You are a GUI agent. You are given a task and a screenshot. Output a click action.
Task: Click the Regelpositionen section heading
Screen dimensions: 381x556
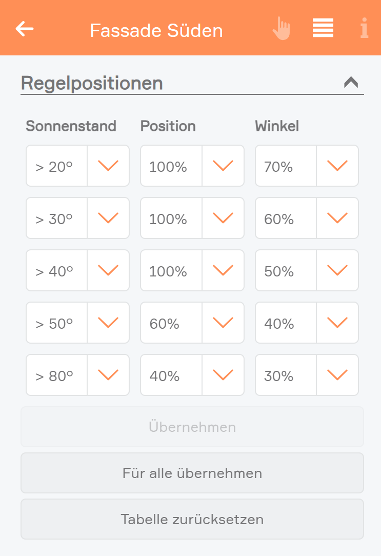click(92, 83)
